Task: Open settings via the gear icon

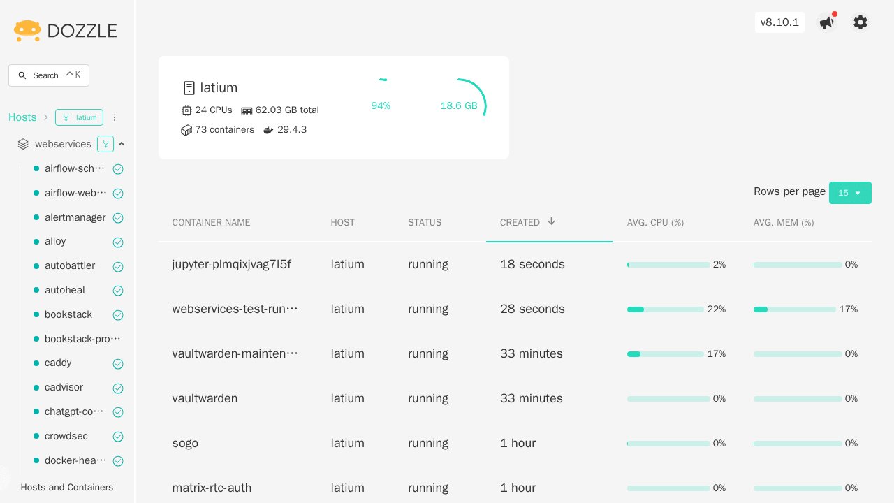Action: click(x=860, y=22)
